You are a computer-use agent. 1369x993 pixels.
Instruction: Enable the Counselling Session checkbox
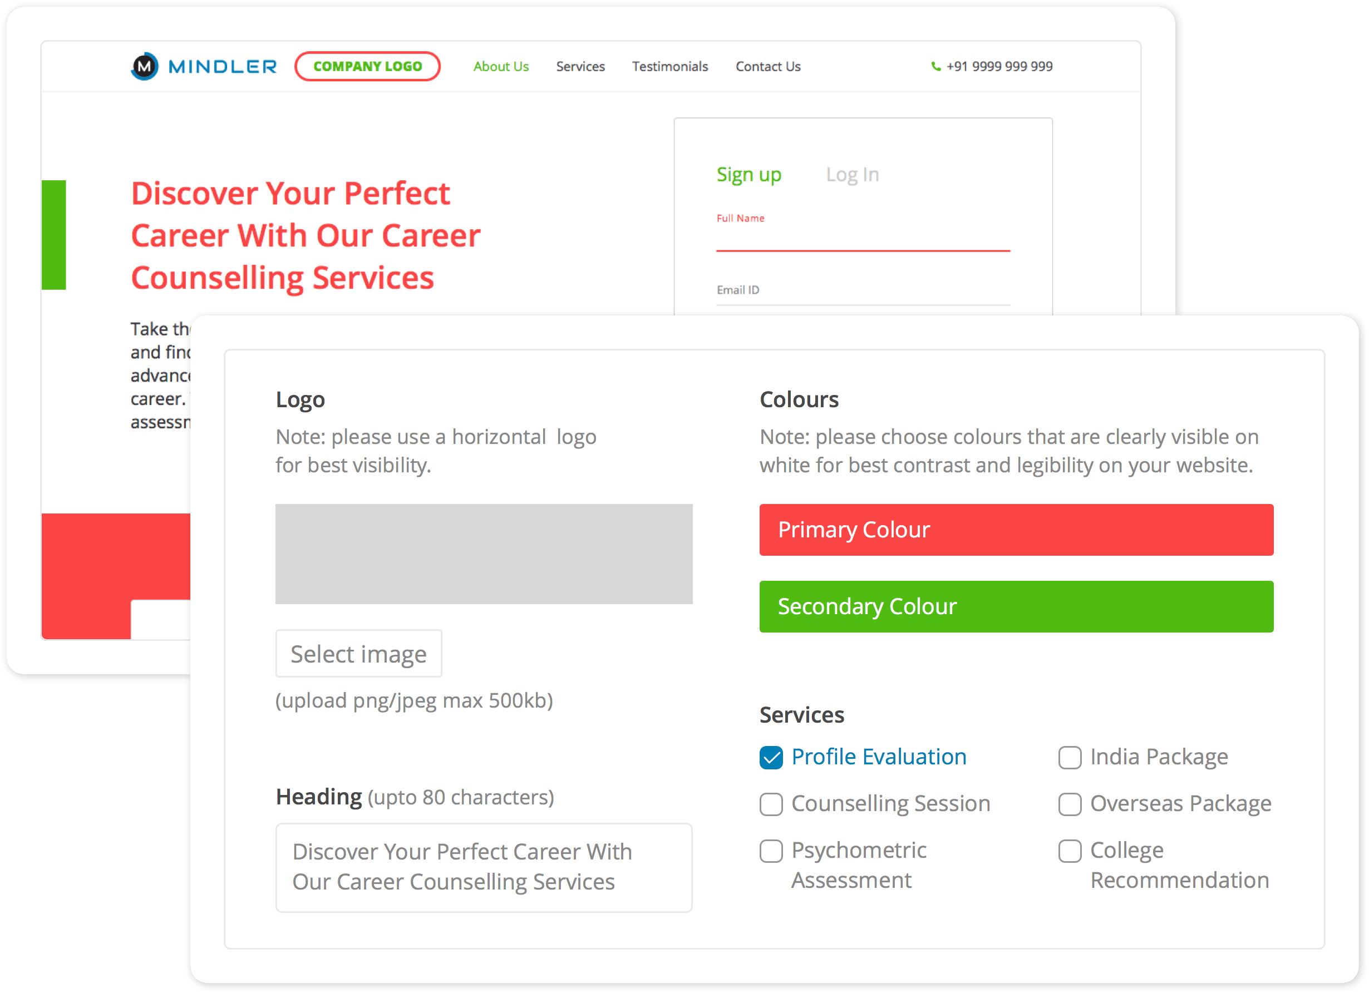pos(771,803)
